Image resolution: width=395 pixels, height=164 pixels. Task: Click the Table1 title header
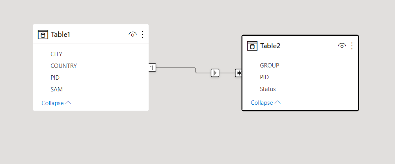click(x=60, y=35)
